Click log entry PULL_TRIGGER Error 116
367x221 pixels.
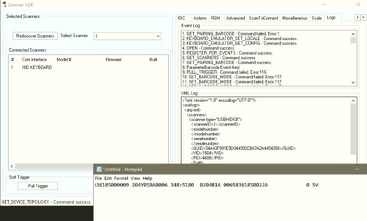(x=224, y=72)
